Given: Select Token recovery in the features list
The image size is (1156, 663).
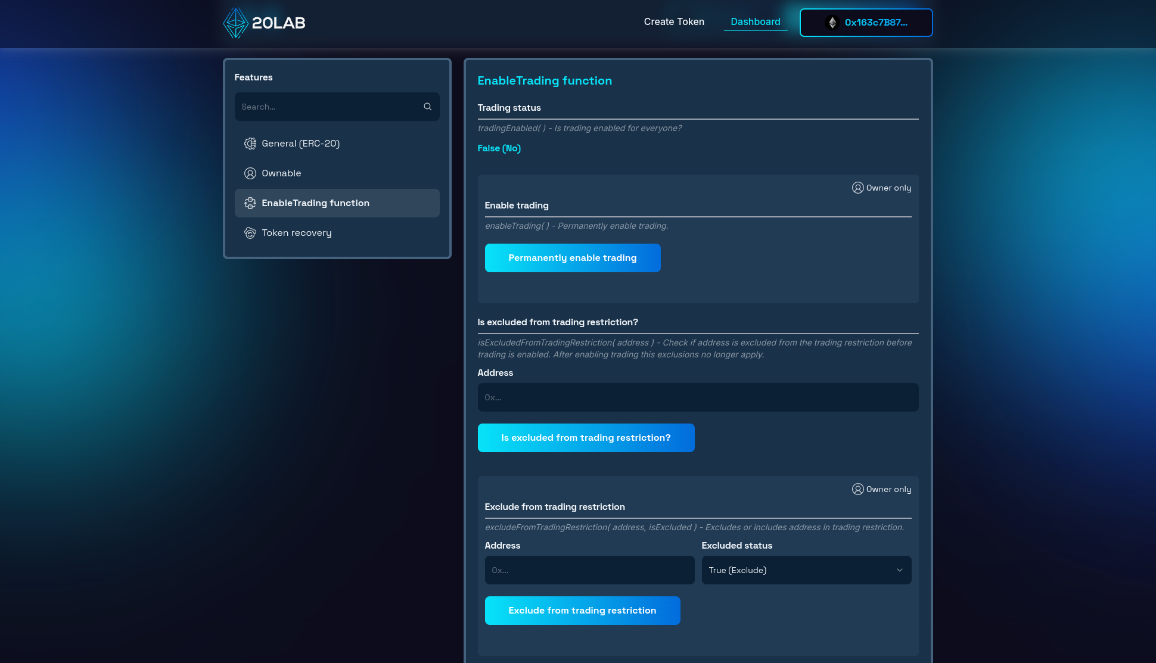Looking at the screenshot, I should tap(296, 233).
